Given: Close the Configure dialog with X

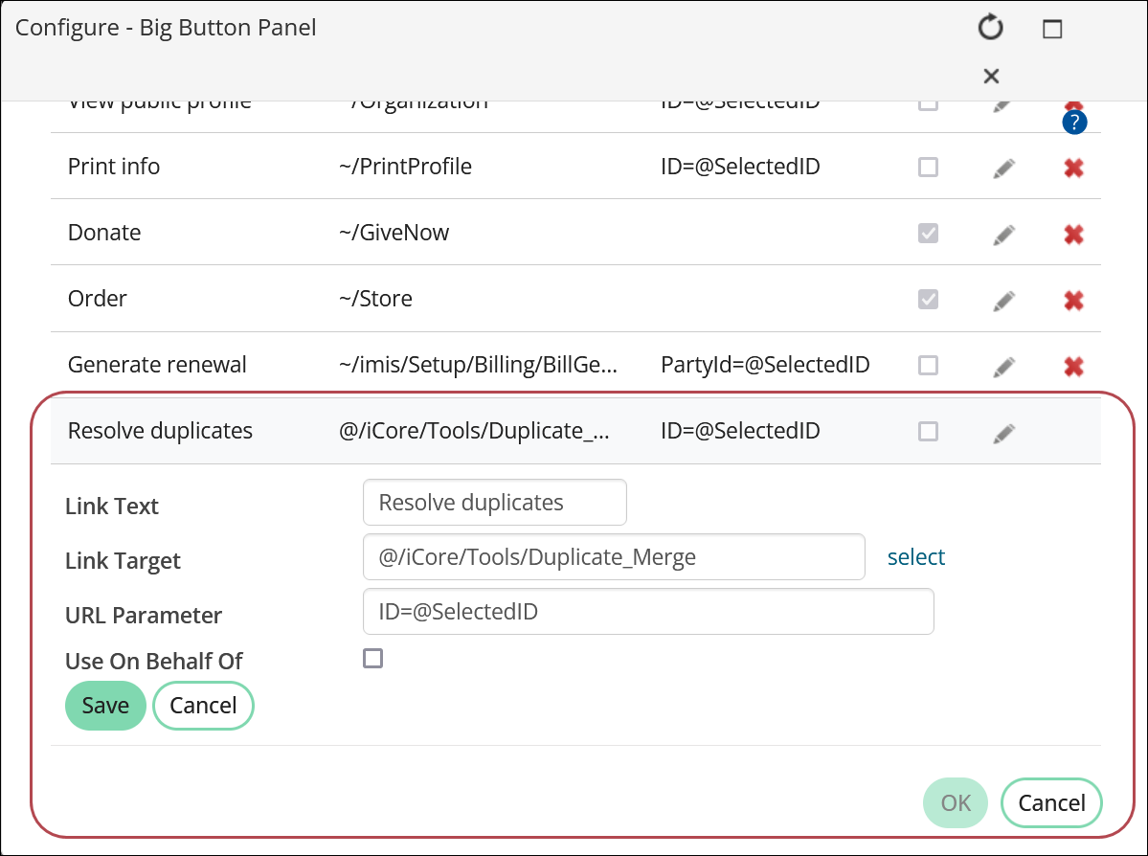Looking at the screenshot, I should click(991, 76).
